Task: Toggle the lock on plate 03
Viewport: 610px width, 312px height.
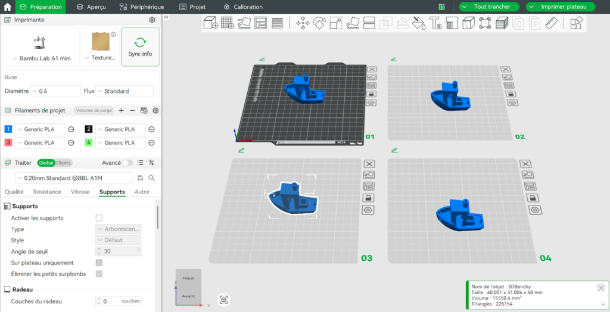Action: (368, 198)
